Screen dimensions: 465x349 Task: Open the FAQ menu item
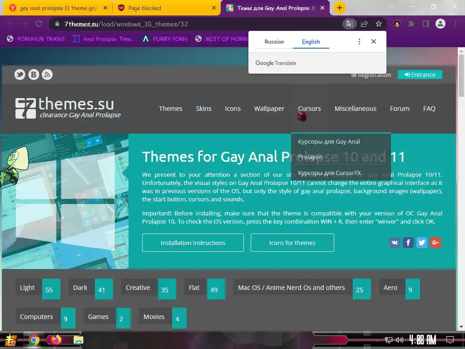429,109
